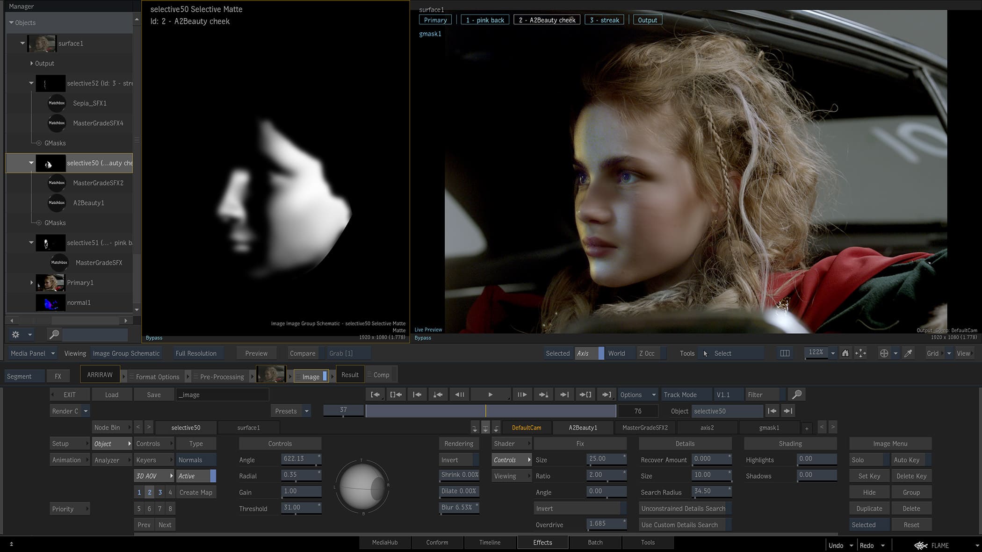Click the frame timeline scrub bar
The width and height of the screenshot is (982, 552).
pyautogui.click(x=490, y=411)
